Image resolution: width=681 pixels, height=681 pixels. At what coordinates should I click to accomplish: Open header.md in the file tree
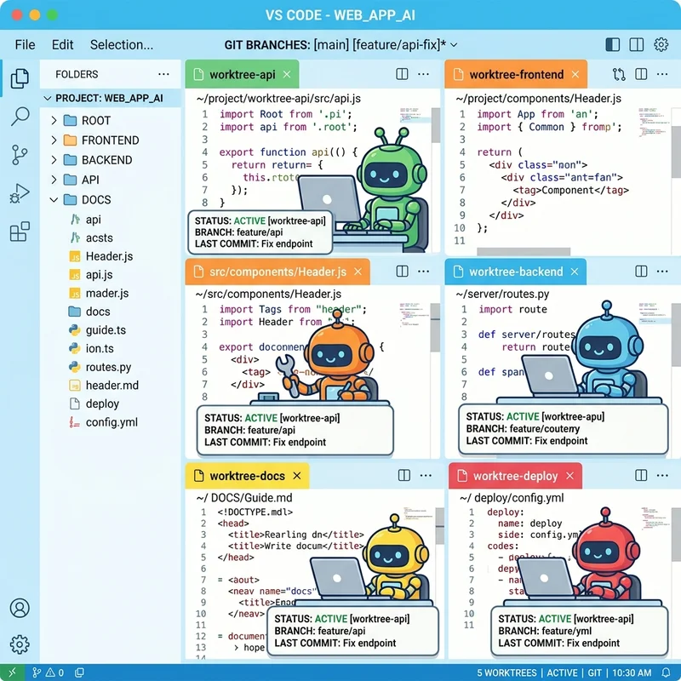[112, 386]
